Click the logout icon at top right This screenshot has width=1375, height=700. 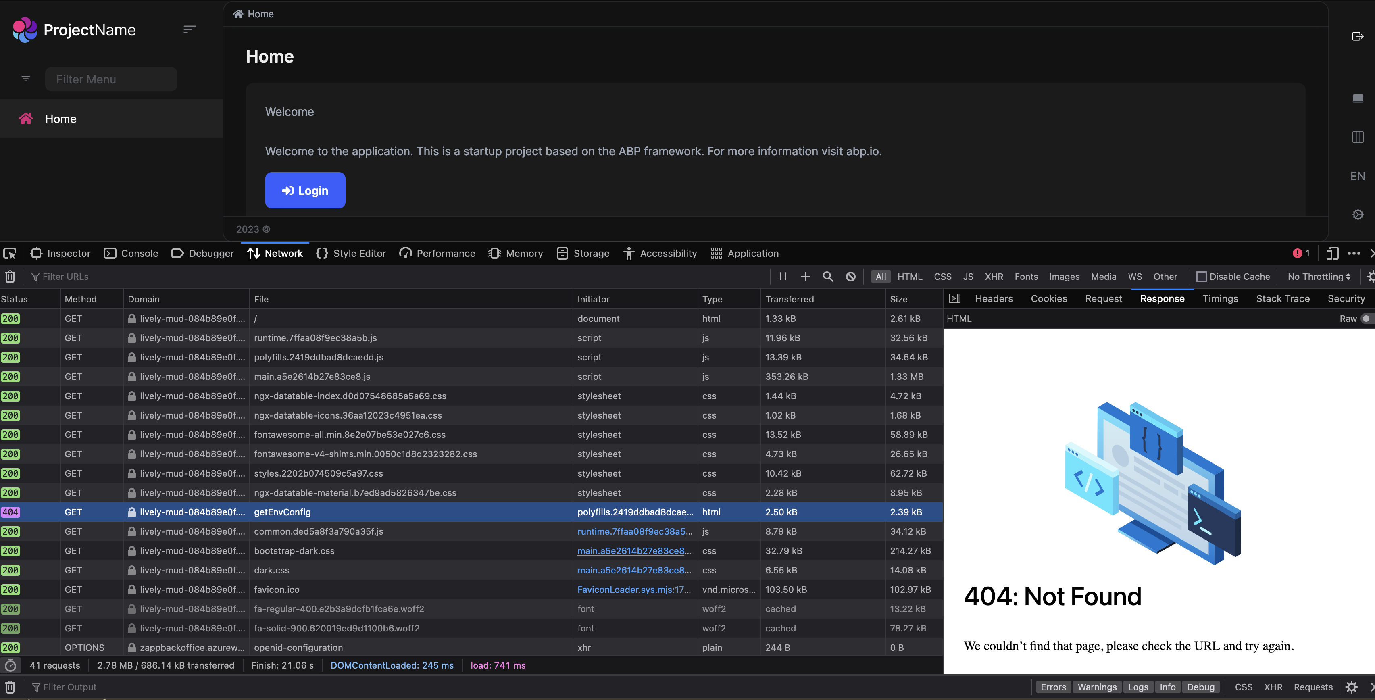coord(1357,36)
